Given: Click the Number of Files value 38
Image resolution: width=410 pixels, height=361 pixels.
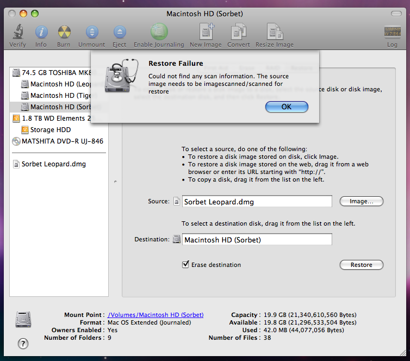Looking at the screenshot, I should (x=267, y=338).
